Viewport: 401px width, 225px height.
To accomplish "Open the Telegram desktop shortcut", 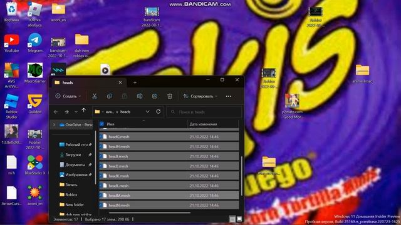I will point(35,43).
